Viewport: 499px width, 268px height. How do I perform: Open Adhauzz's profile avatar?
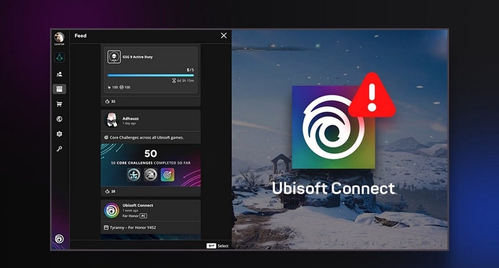click(111, 120)
